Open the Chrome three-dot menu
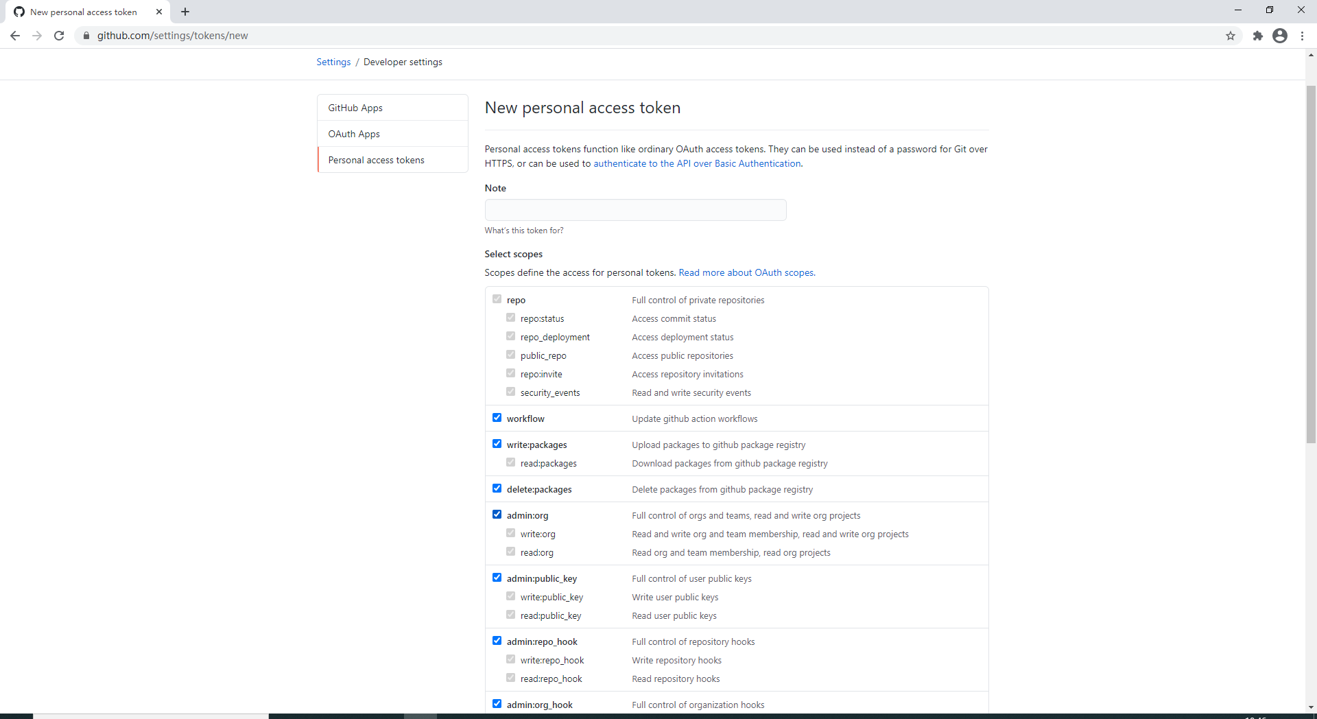This screenshot has width=1317, height=719. click(x=1302, y=36)
